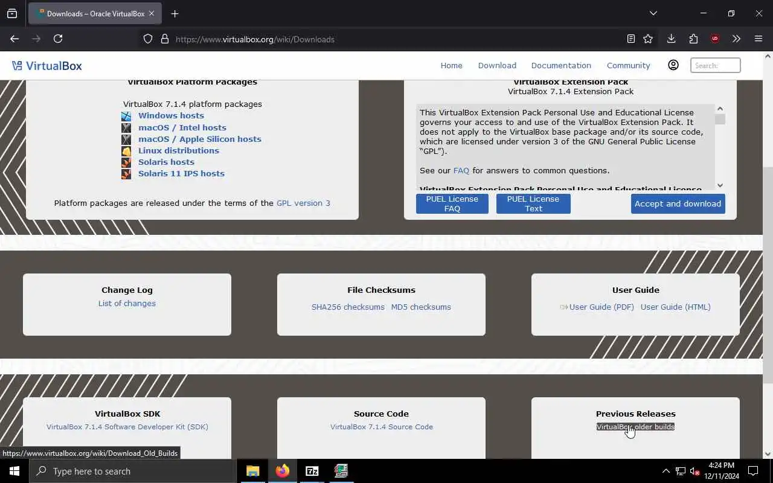The width and height of the screenshot is (773, 483).
Task: Click the uBlock Origin extension icon
Action: tap(715, 39)
